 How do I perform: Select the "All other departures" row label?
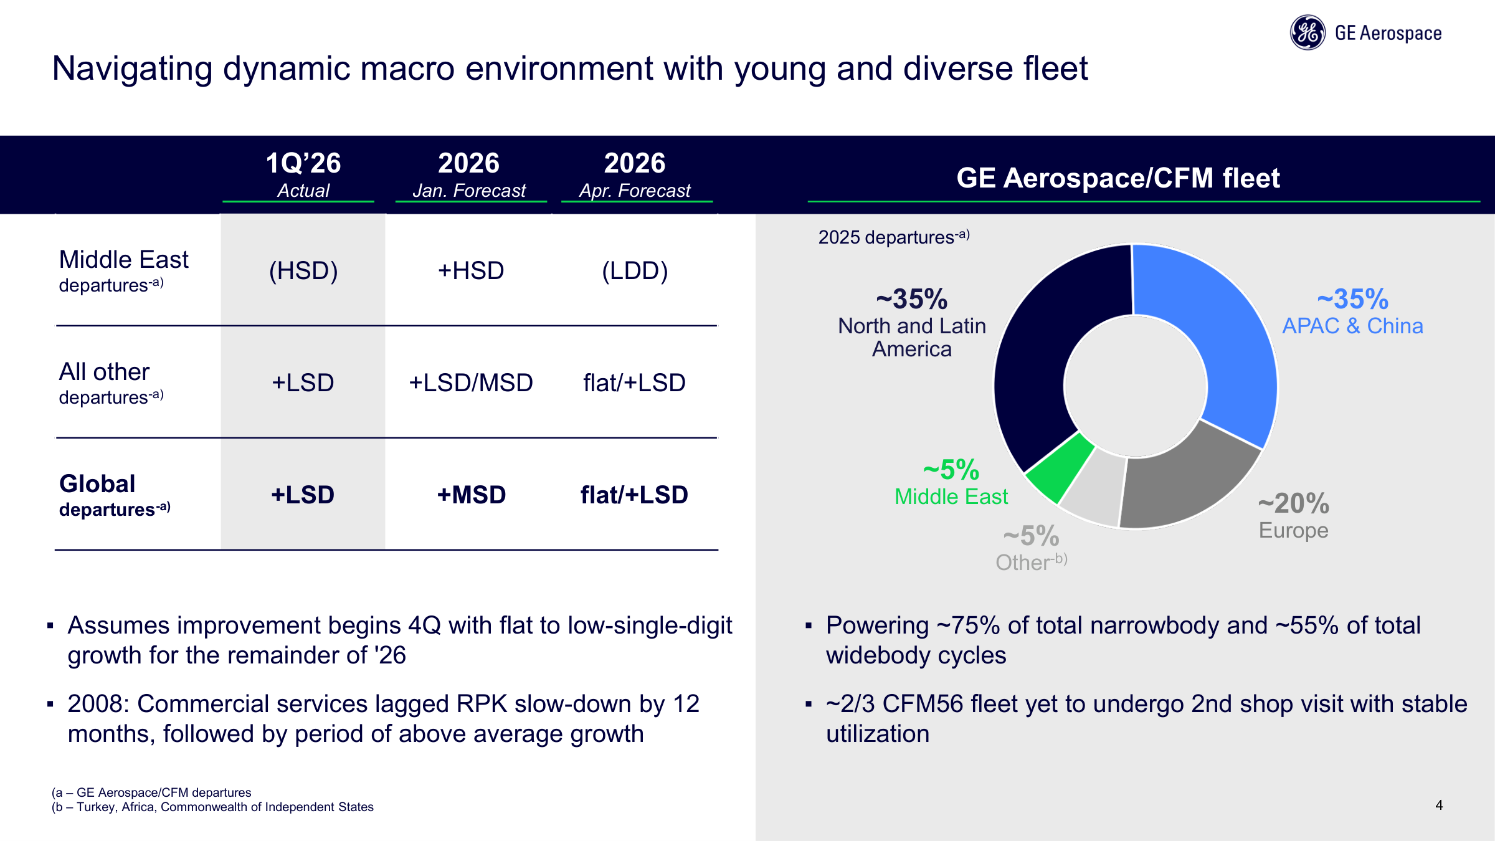pyautogui.click(x=111, y=382)
